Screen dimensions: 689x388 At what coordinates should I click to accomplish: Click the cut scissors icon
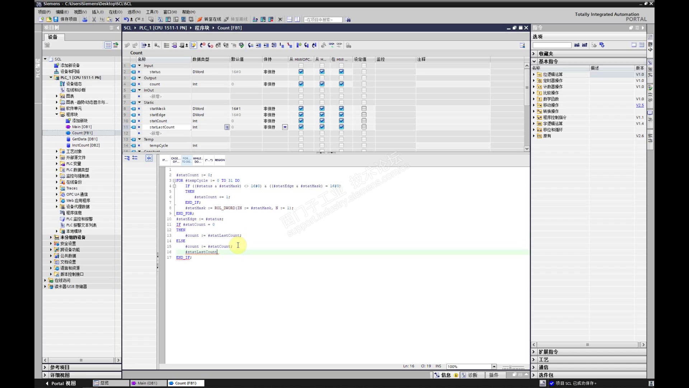[x=94, y=19]
